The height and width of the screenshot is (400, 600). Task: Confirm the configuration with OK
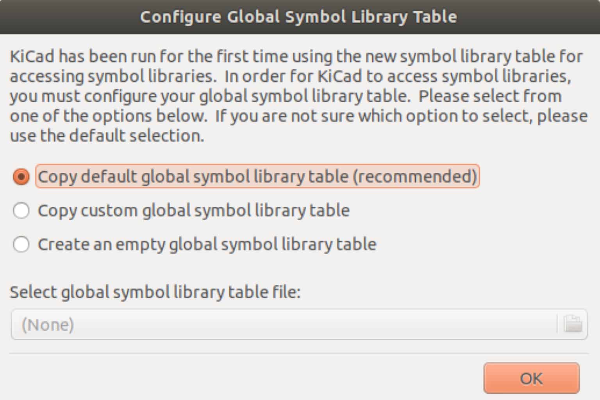(532, 378)
